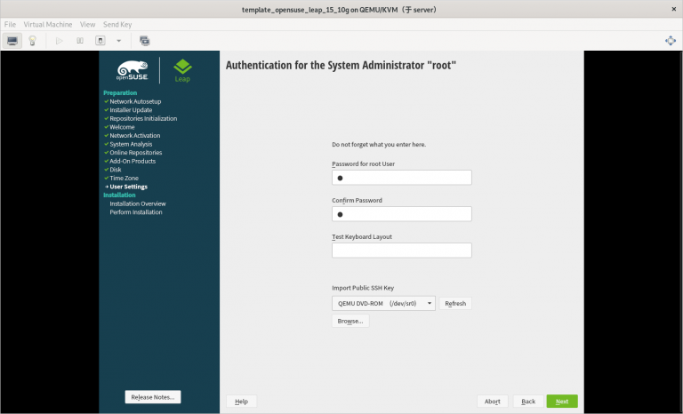Screen dimensions: 683x414
Task: Click the openSUSE chameleon logo
Action: (133, 70)
